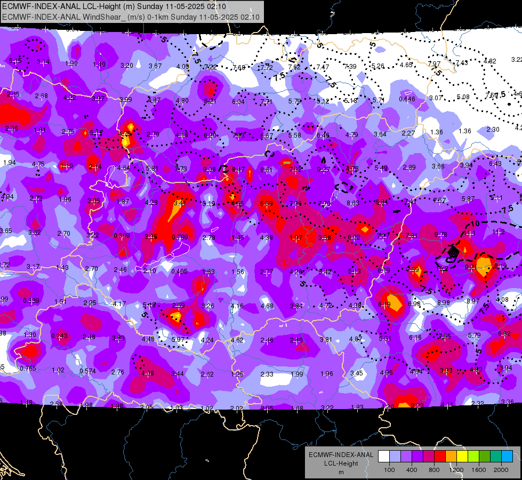The image size is (522, 480).
Task: Click the wind shear value 4.08 near Serbia
Action: (x=148, y=373)
